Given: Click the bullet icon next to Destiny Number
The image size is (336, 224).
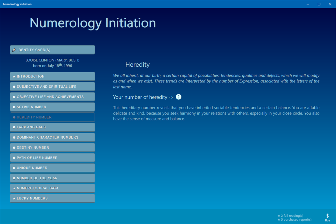Looking at the screenshot, I should 14,147.
